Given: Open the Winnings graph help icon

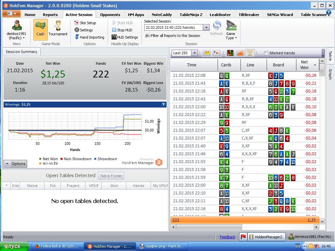Looking at the screenshot, I should pyautogui.click(x=164, y=104).
